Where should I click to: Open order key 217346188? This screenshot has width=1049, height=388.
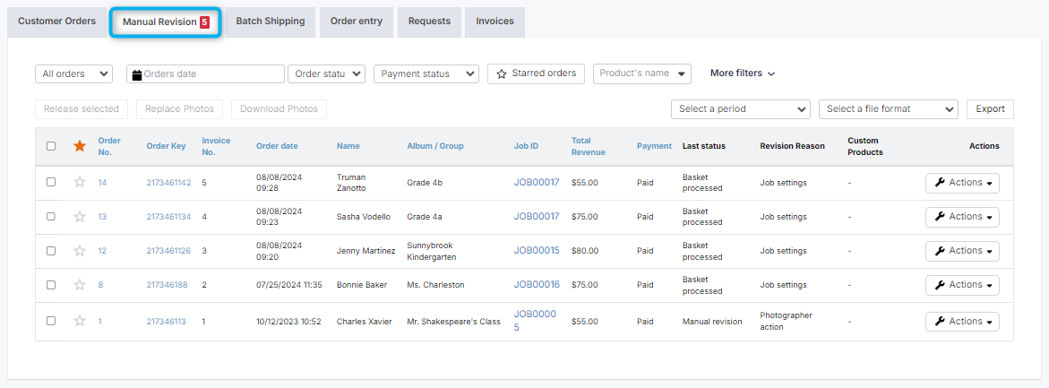[168, 285]
